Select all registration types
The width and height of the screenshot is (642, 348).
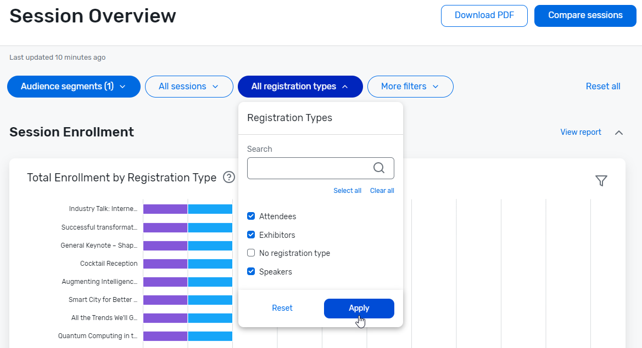pos(347,190)
